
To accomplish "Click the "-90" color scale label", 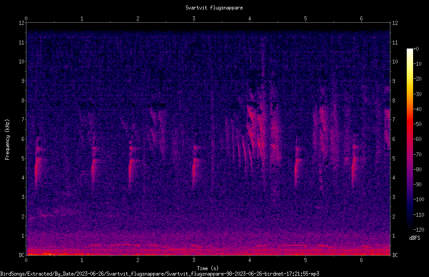I will click(418, 185).
